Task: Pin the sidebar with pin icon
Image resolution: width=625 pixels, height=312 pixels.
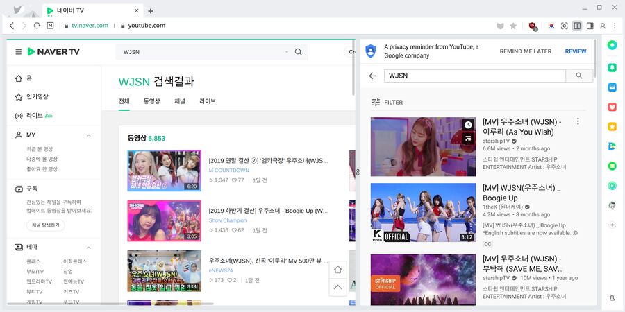Action: point(612,298)
